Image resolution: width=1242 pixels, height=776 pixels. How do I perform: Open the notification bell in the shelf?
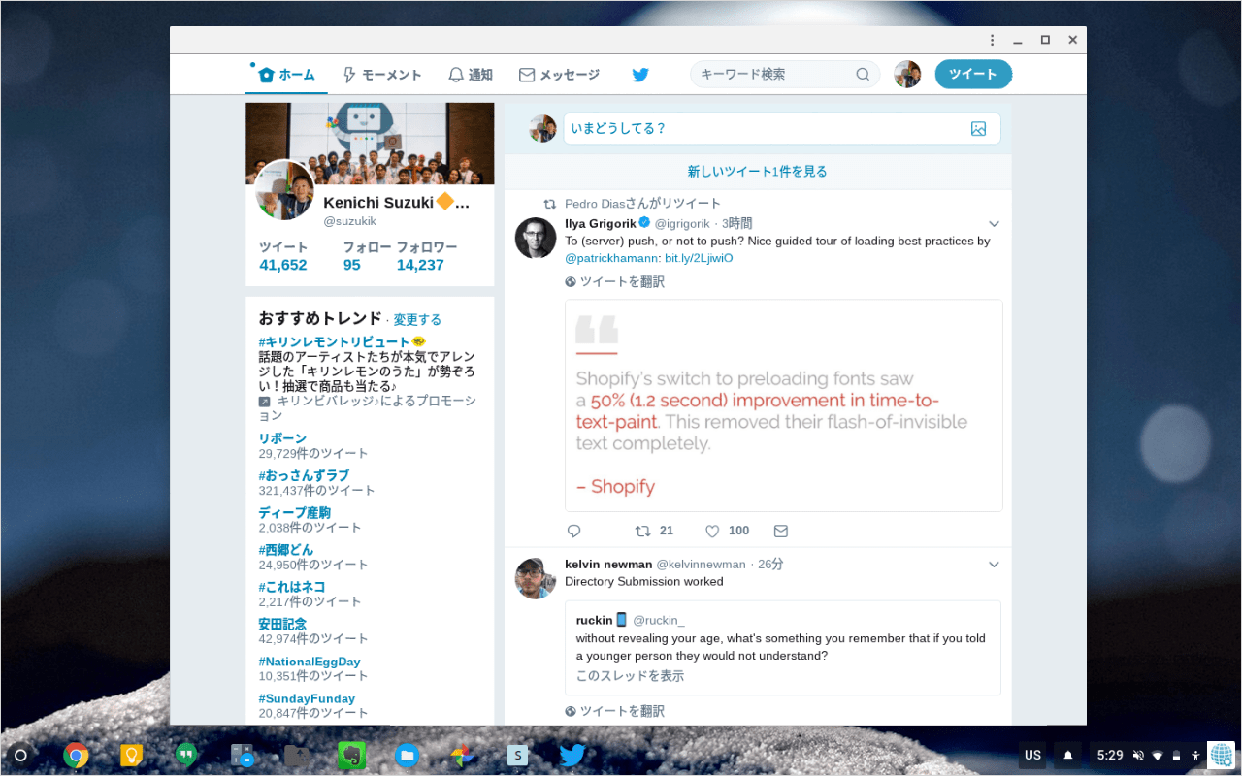click(x=1068, y=755)
